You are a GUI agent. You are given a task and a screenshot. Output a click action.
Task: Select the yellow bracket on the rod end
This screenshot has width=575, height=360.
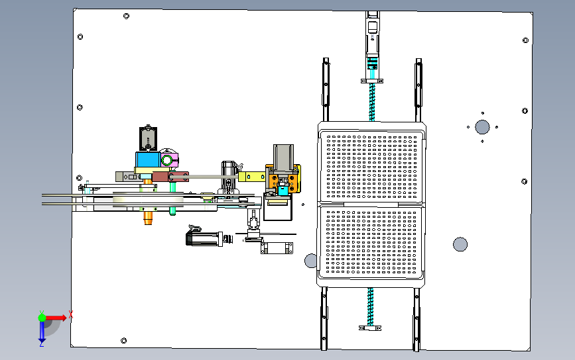tap(251, 177)
